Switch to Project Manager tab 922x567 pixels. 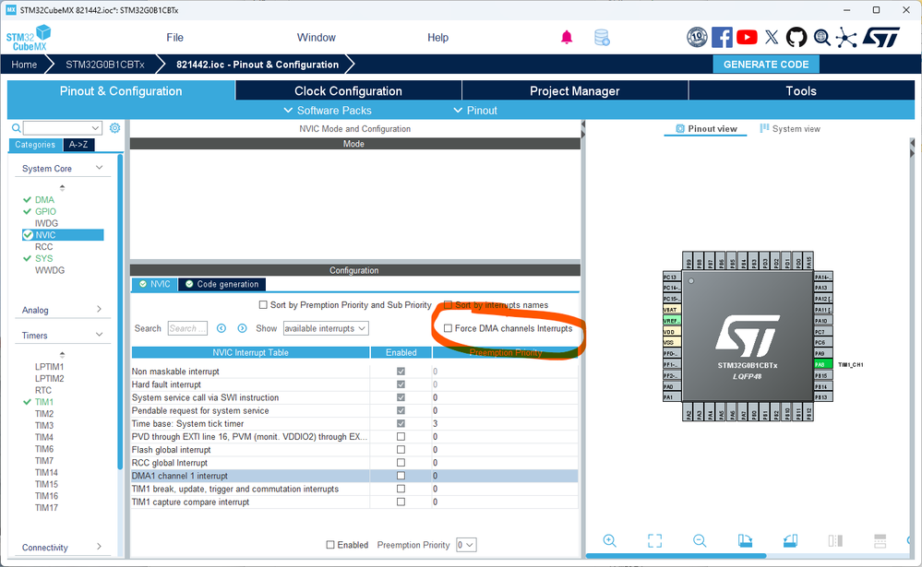click(574, 91)
